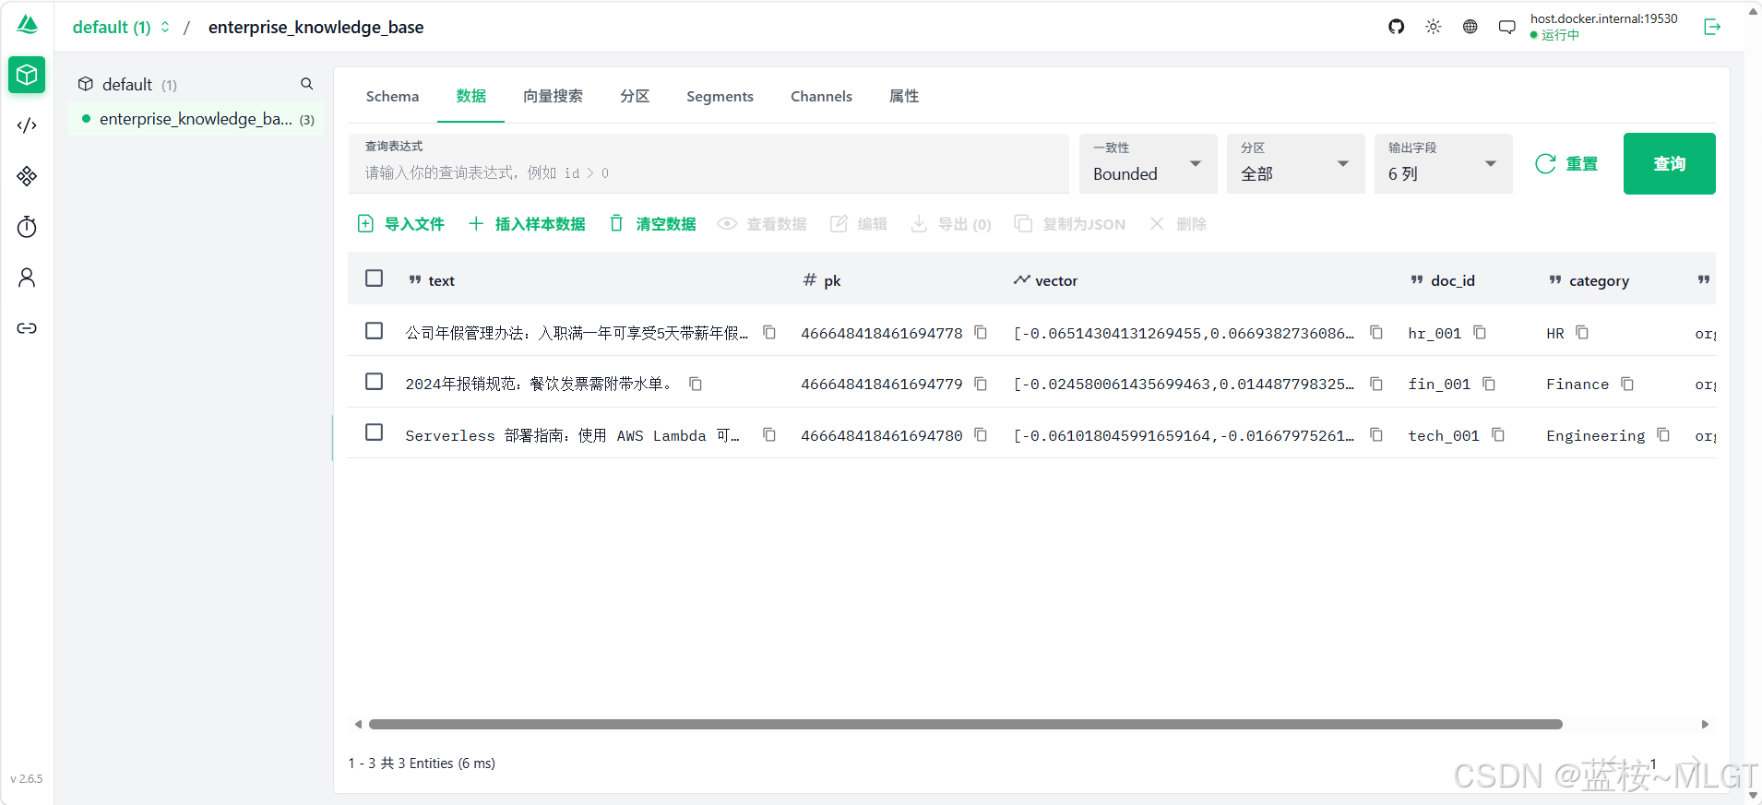Click the vector column header
Screen dimensions: 1762x805
pyautogui.click(x=1045, y=280)
